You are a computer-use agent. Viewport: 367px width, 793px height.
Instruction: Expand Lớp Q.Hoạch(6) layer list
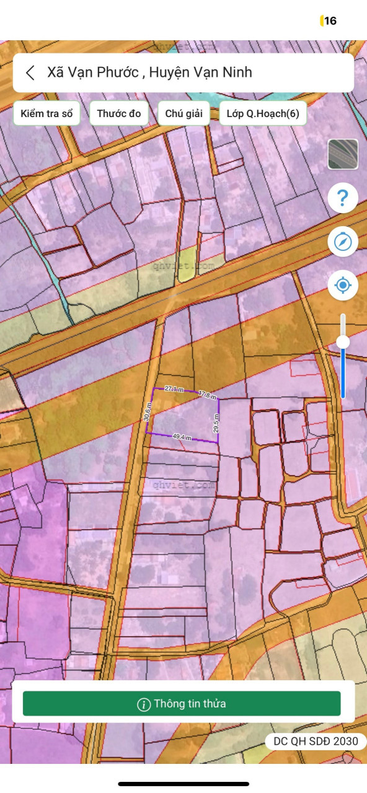click(263, 113)
